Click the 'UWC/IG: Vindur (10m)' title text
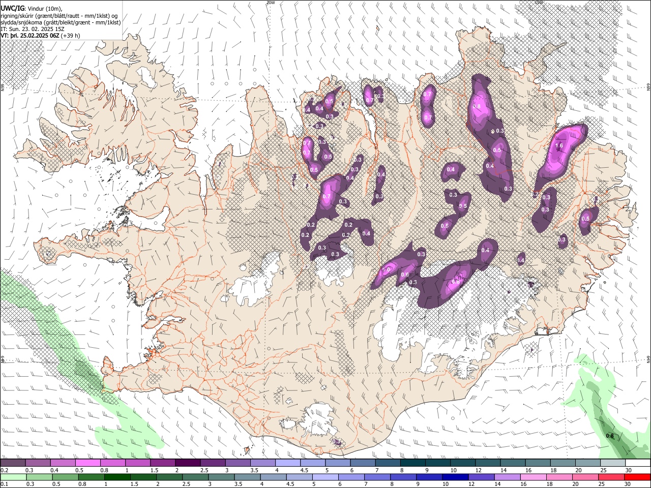651x488 pixels. coord(32,9)
